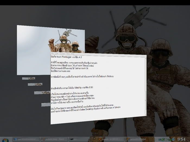Viewport: 190px width, 142px height.
Task: Click the jetAudio Playlist taskbar button
Action: click(x=138, y=139)
